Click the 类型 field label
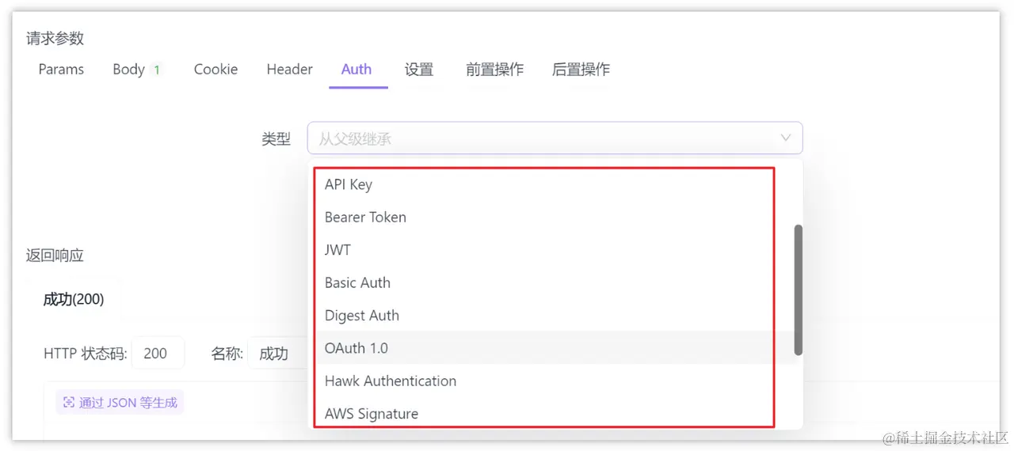 click(x=276, y=139)
